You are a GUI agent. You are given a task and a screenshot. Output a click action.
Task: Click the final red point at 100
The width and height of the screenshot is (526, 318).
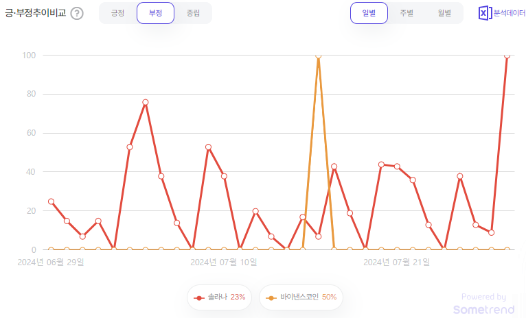pos(507,56)
